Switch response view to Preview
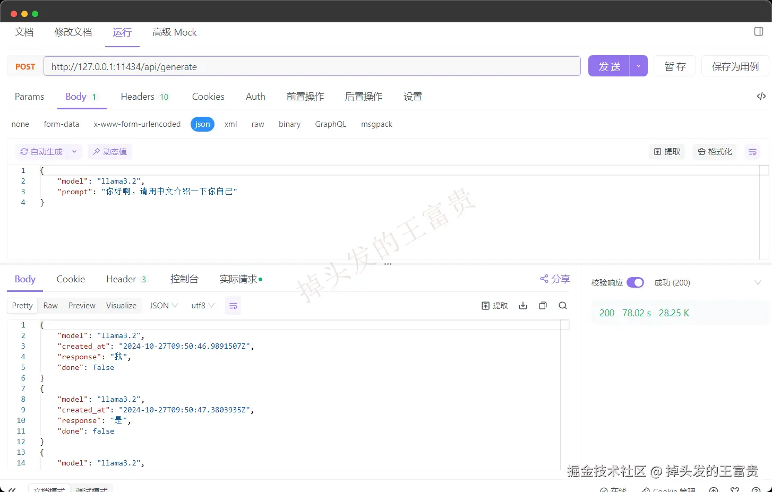The height and width of the screenshot is (492, 772). 82,306
